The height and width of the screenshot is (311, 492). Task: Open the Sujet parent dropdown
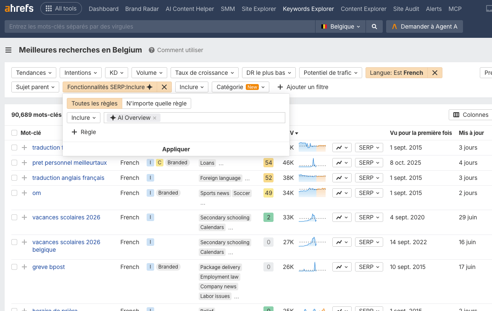click(35, 87)
